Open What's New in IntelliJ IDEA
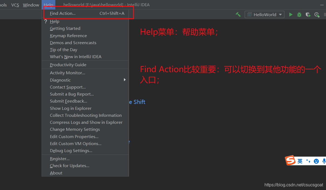Screen dimensions: 326x190 (x=85, y=57)
